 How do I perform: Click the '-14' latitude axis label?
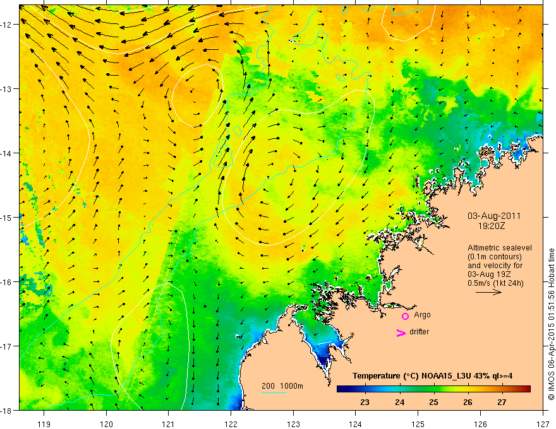[6, 153]
